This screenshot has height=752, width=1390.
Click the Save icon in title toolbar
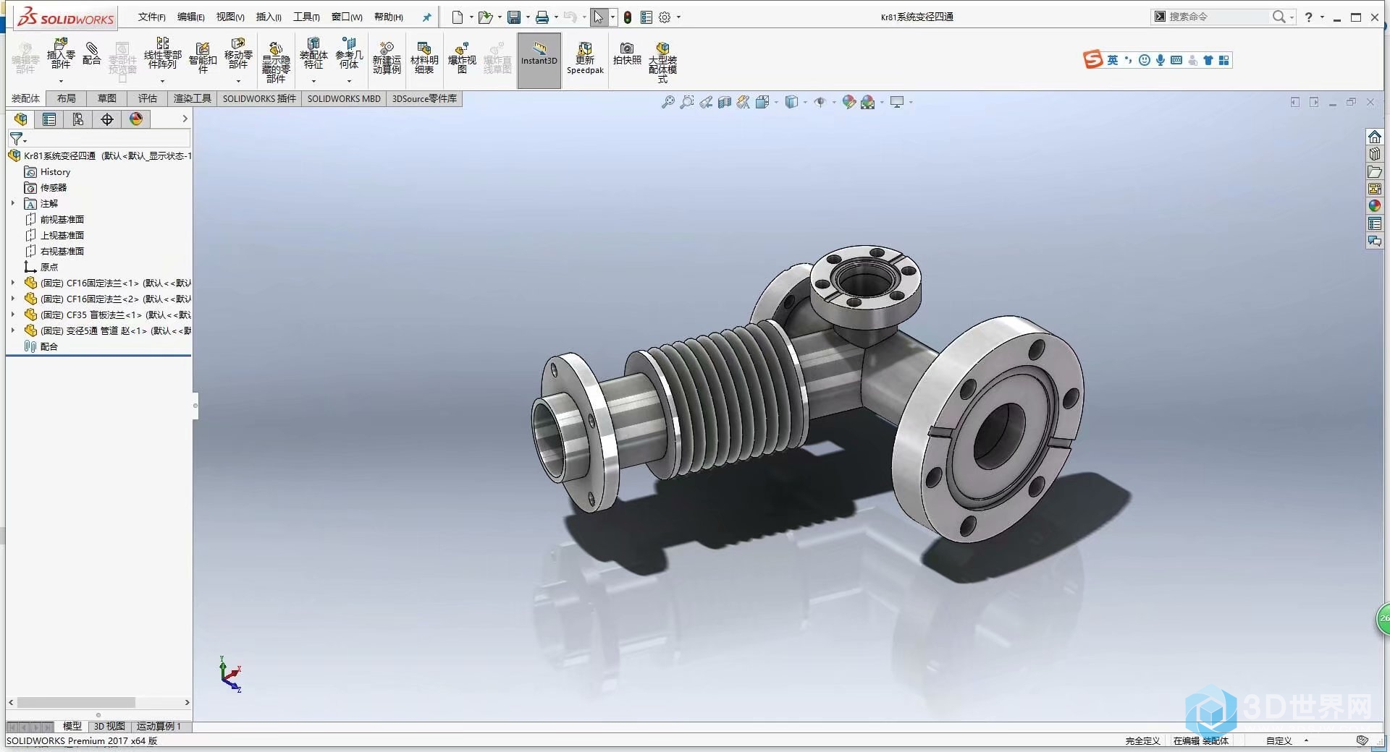click(514, 17)
